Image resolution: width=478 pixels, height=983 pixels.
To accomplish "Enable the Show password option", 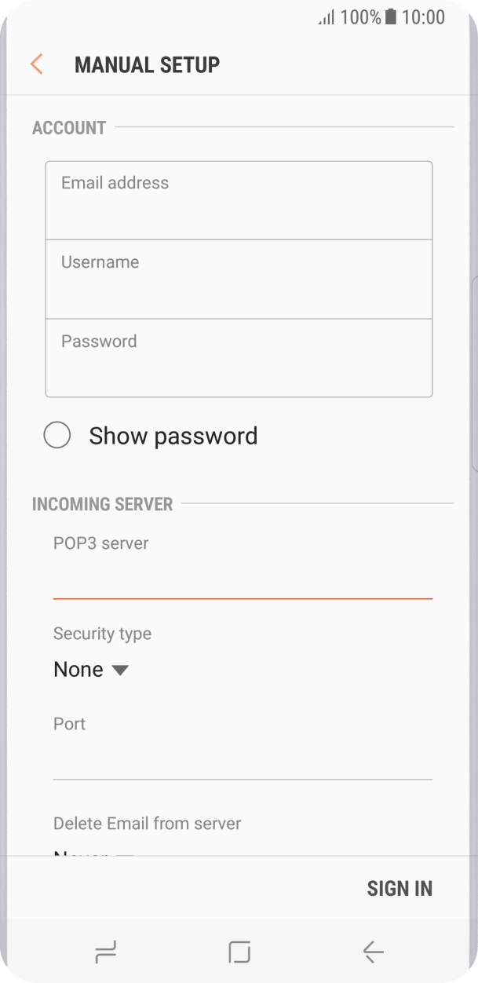I will [57, 435].
